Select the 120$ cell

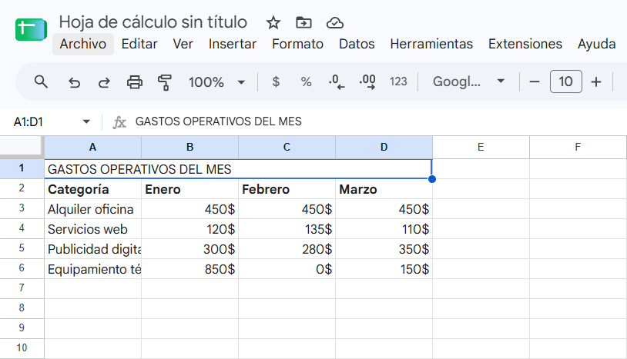pyautogui.click(x=190, y=229)
